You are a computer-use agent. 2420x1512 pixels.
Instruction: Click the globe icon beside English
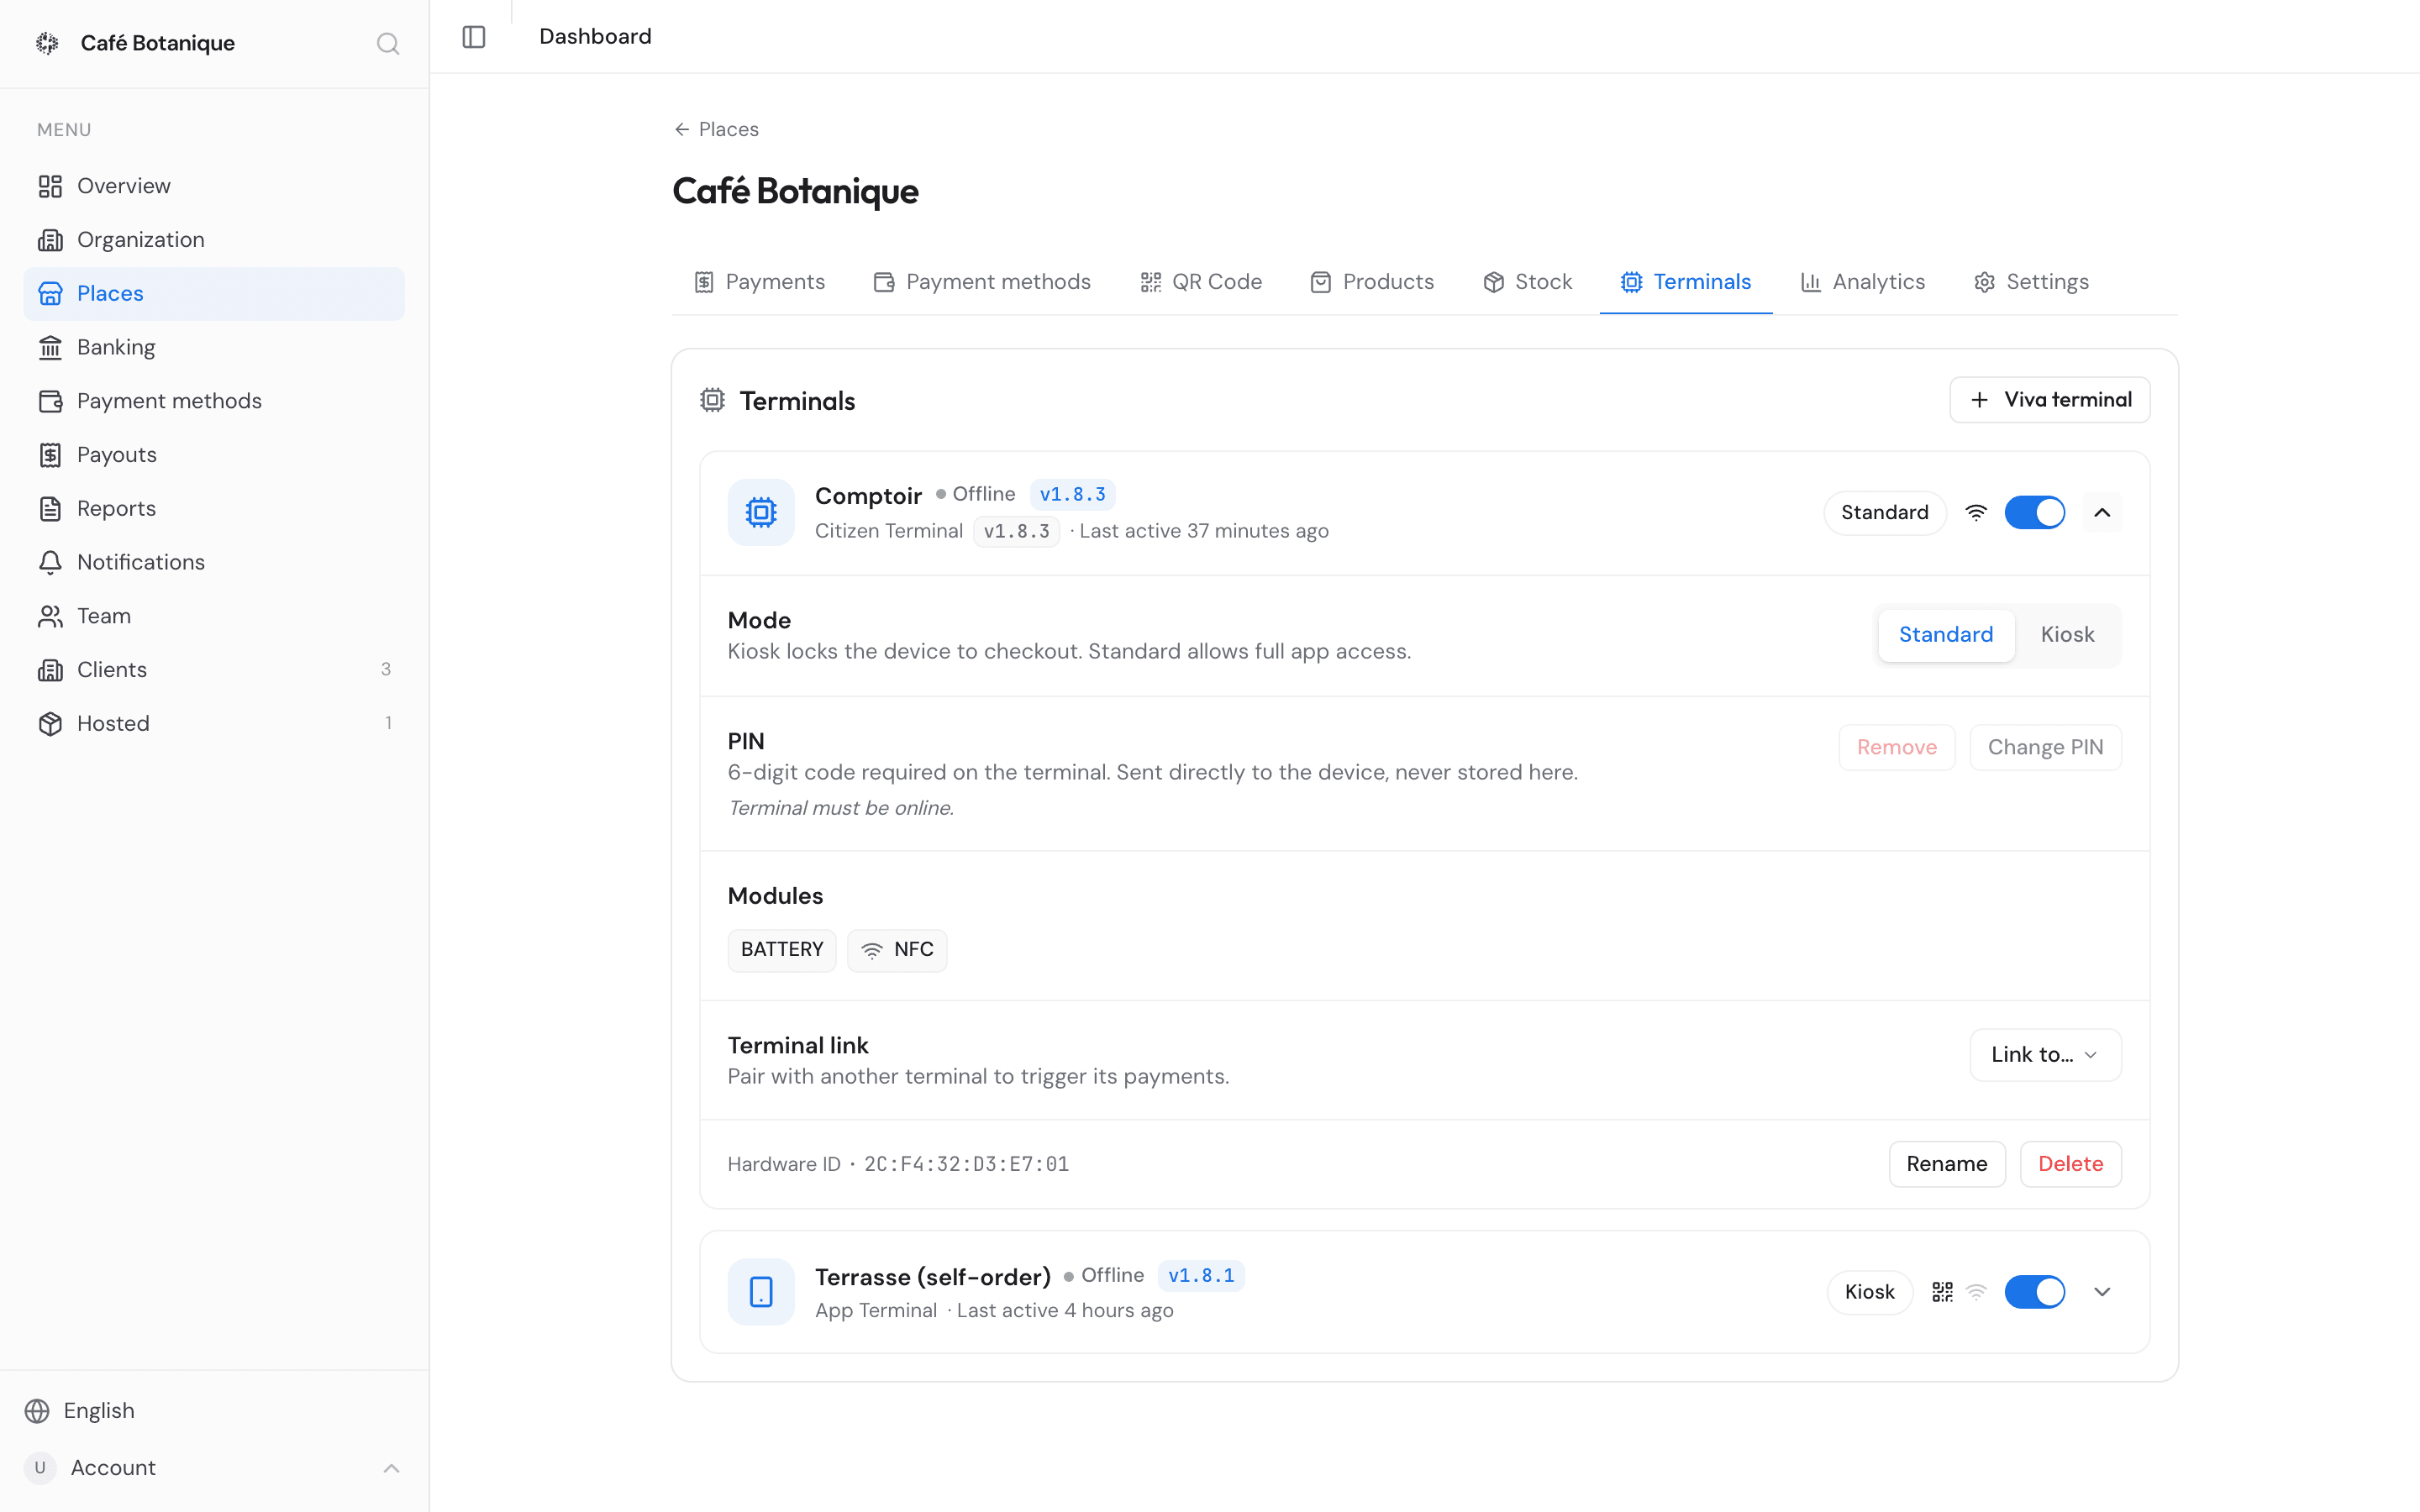pos(37,1410)
